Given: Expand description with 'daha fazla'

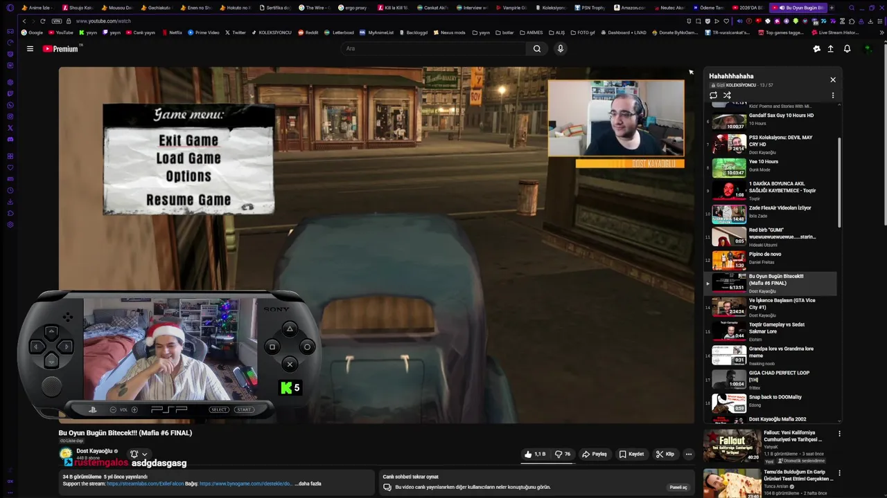Looking at the screenshot, I should click(309, 484).
